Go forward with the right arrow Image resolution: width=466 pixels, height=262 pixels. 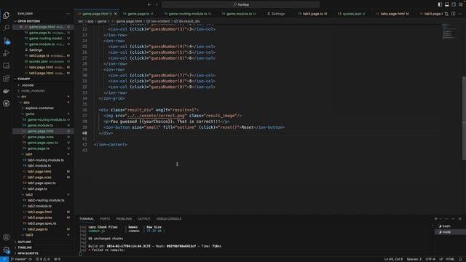[157, 4]
